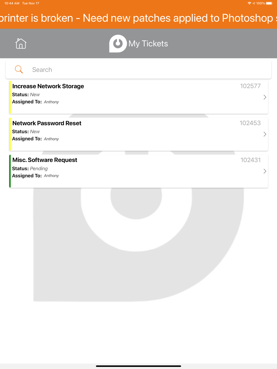
Task: Click the orange search magnifier icon
Action: tap(19, 69)
